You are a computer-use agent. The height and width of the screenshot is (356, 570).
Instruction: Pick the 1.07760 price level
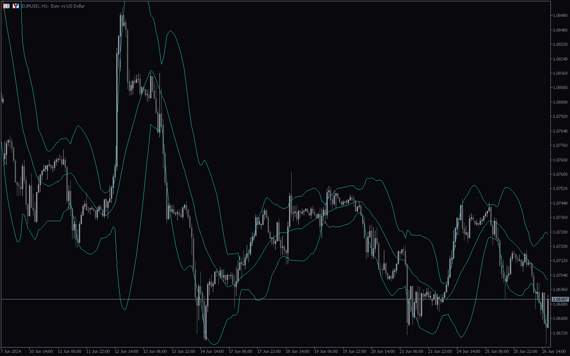(560, 145)
